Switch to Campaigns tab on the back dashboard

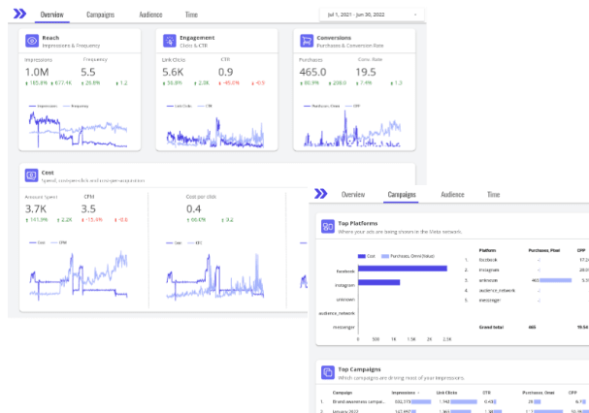click(100, 16)
